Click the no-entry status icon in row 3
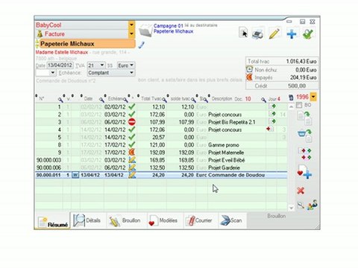The height and width of the screenshot is (268, 358). point(132,122)
